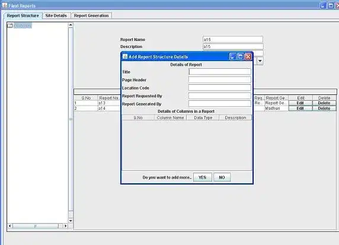Click the S.No column header in dialog table
This screenshot has width=339, height=245.
pos(138,117)
